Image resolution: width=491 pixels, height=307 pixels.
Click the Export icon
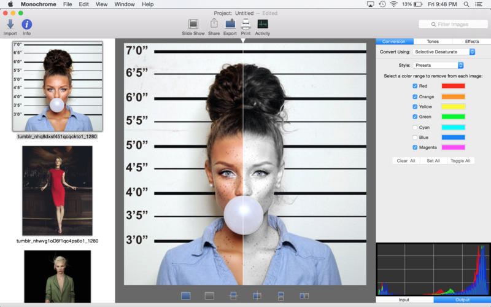(x=230, y=25)
